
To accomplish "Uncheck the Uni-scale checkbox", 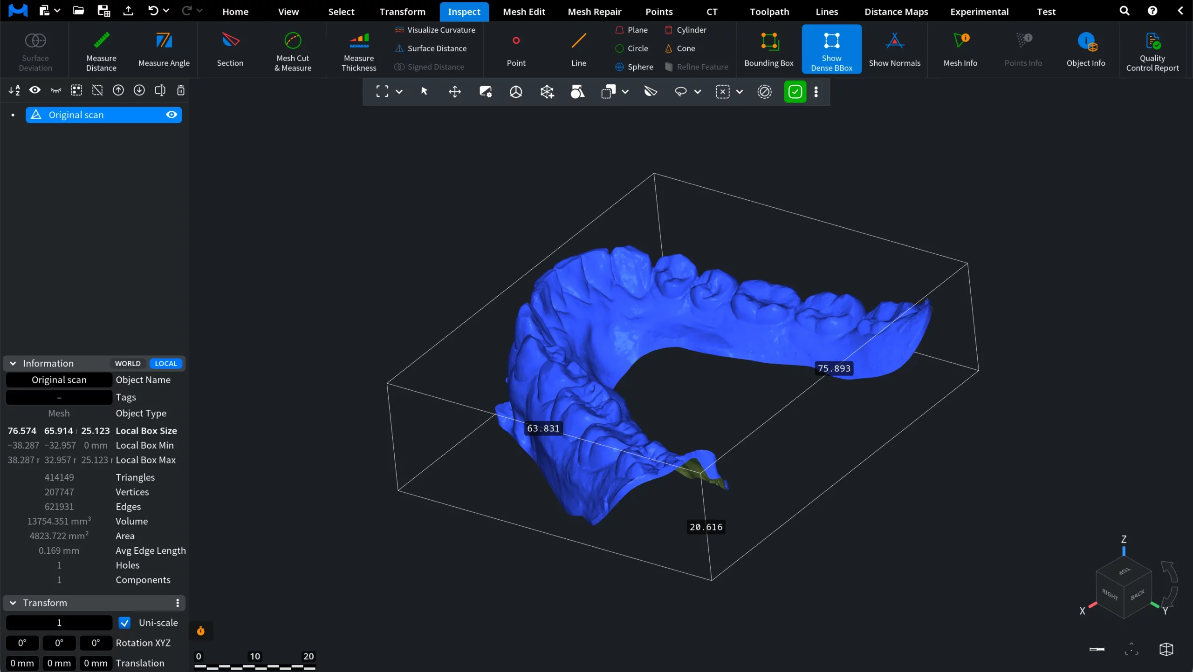I will [124, 623].
